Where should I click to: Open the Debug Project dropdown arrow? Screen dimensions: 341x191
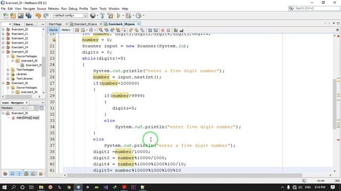pos(133,15)
